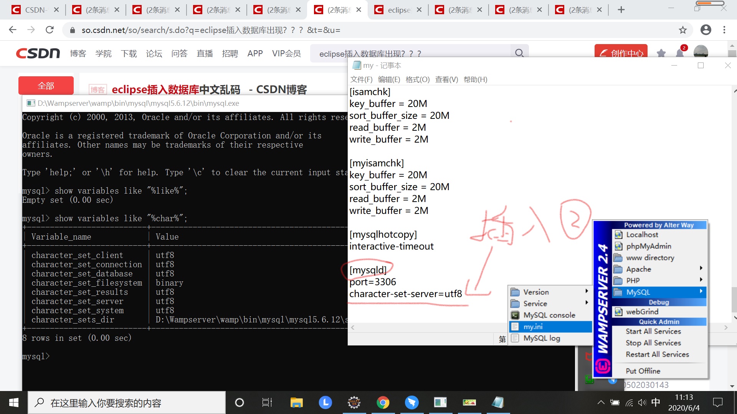Image resolution: width=737 pixels, height=414 pixels.
Task: Go to CSDN 下载 section
Action: 129,53
